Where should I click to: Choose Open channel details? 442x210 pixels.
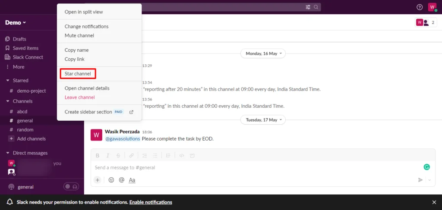click(87, 88)
